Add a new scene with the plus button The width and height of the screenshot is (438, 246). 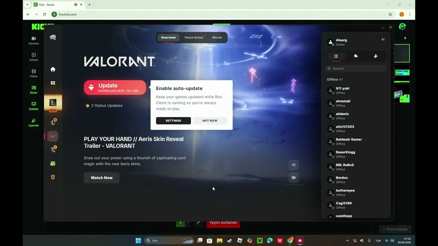pos(405,38)
